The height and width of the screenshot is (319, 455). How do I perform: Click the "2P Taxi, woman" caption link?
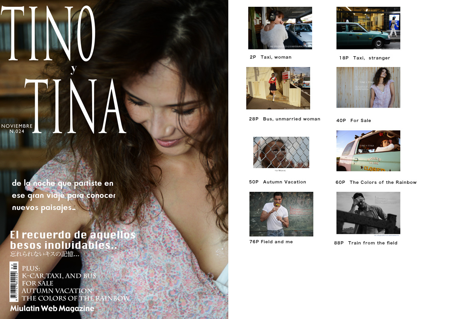click(271, 57)
